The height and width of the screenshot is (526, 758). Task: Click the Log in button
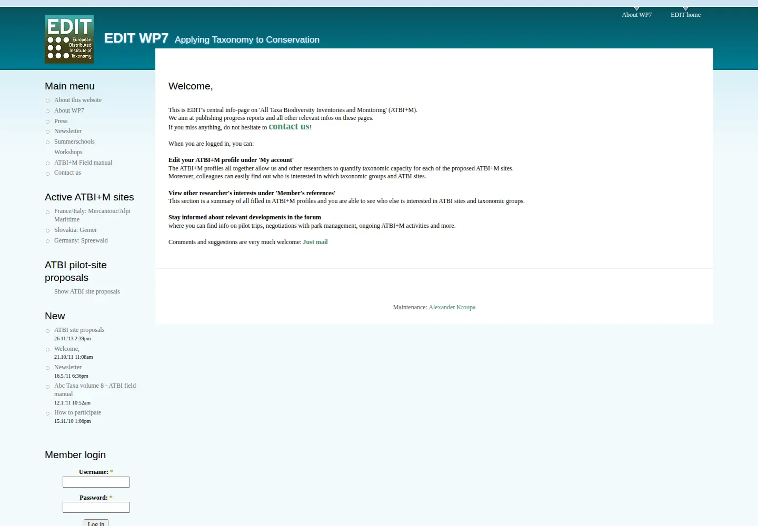click(96, 523)
